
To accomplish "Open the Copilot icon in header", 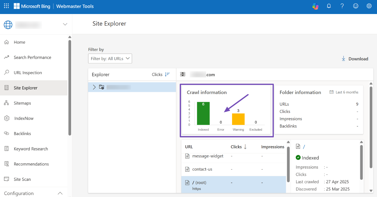I will 315,6.
